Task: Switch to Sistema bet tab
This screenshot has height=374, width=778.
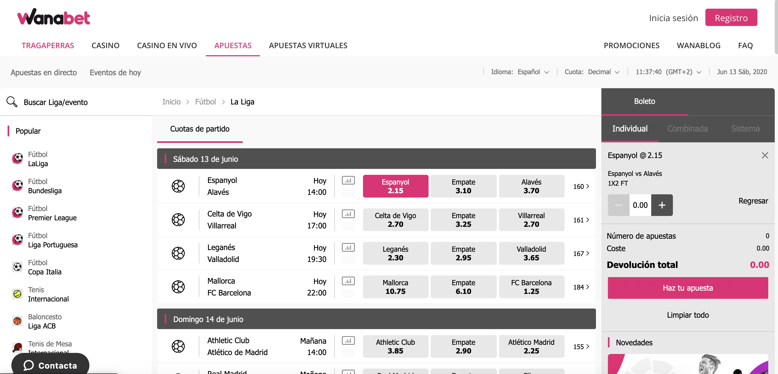Action: [x=745, y=129]
